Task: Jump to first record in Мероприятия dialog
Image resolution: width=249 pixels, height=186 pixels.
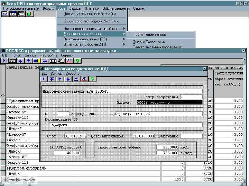Action: [x=52, y=79]
